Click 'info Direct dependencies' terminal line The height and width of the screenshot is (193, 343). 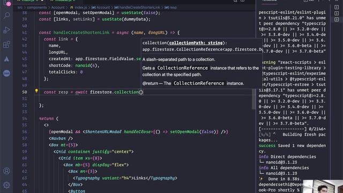pos(287,157)
